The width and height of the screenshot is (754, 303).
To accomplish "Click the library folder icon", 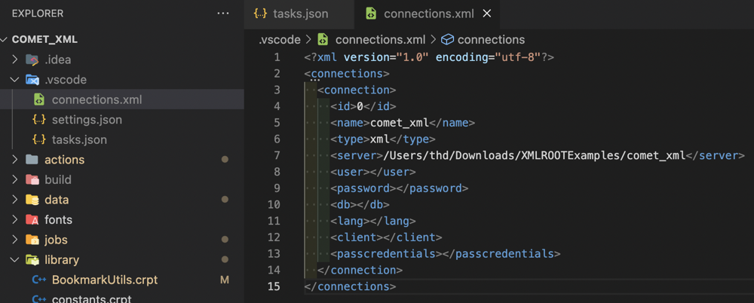I will click(32, 260).
